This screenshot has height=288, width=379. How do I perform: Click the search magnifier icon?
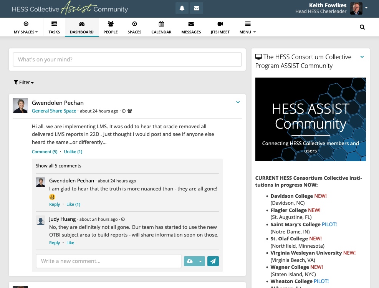pos(362,27)
